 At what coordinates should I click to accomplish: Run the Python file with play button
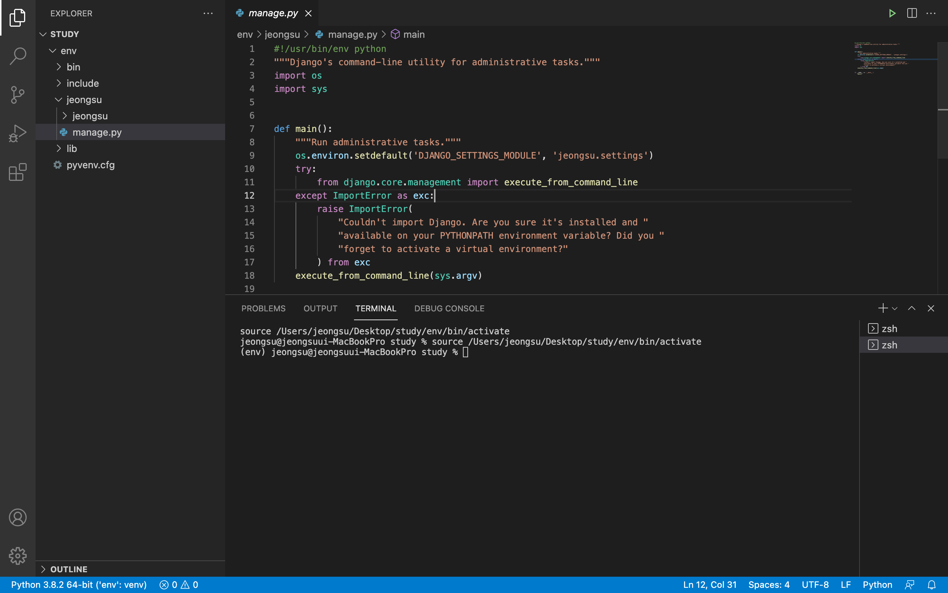point(892,13)
